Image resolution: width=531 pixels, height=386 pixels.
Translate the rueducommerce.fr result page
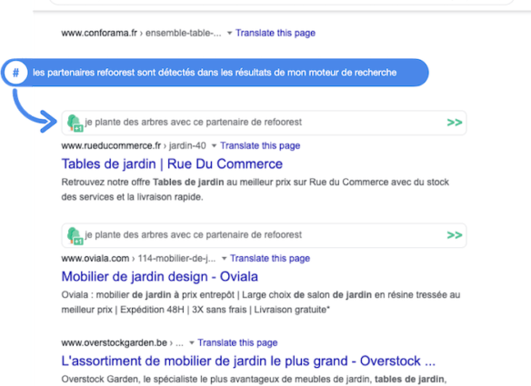(260, 145)
